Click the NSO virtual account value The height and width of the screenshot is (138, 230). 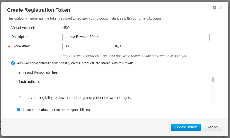click(66, 28)
